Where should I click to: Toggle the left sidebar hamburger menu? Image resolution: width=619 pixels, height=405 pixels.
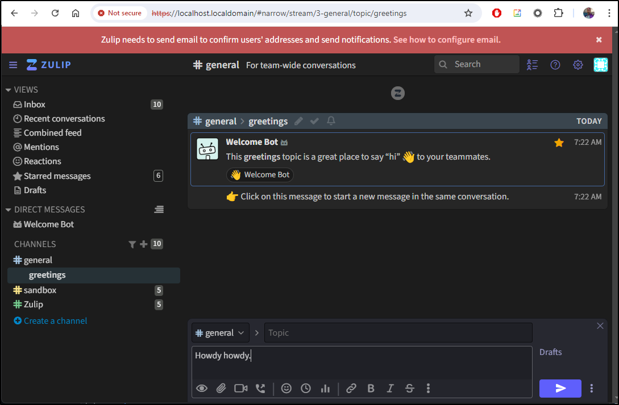(x=13, y=65)
